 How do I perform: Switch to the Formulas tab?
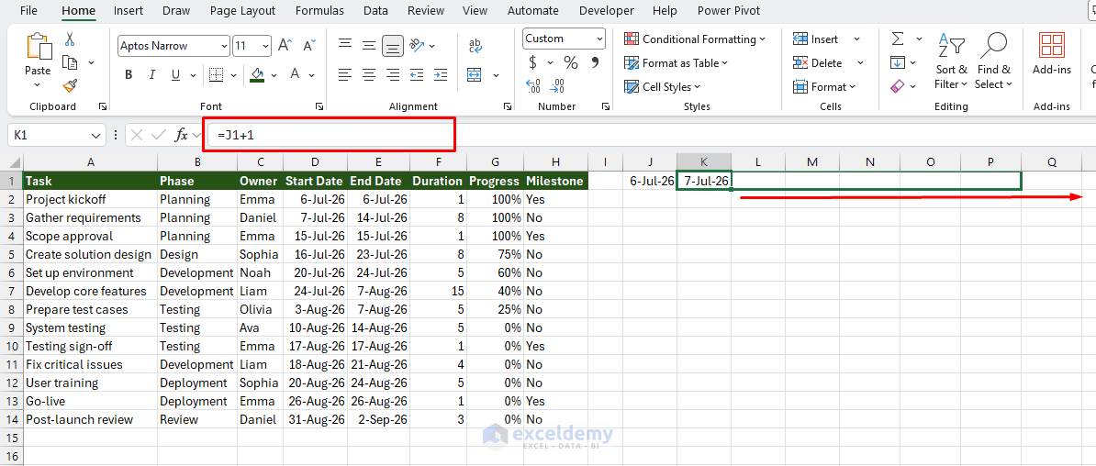tap(319, 10)
